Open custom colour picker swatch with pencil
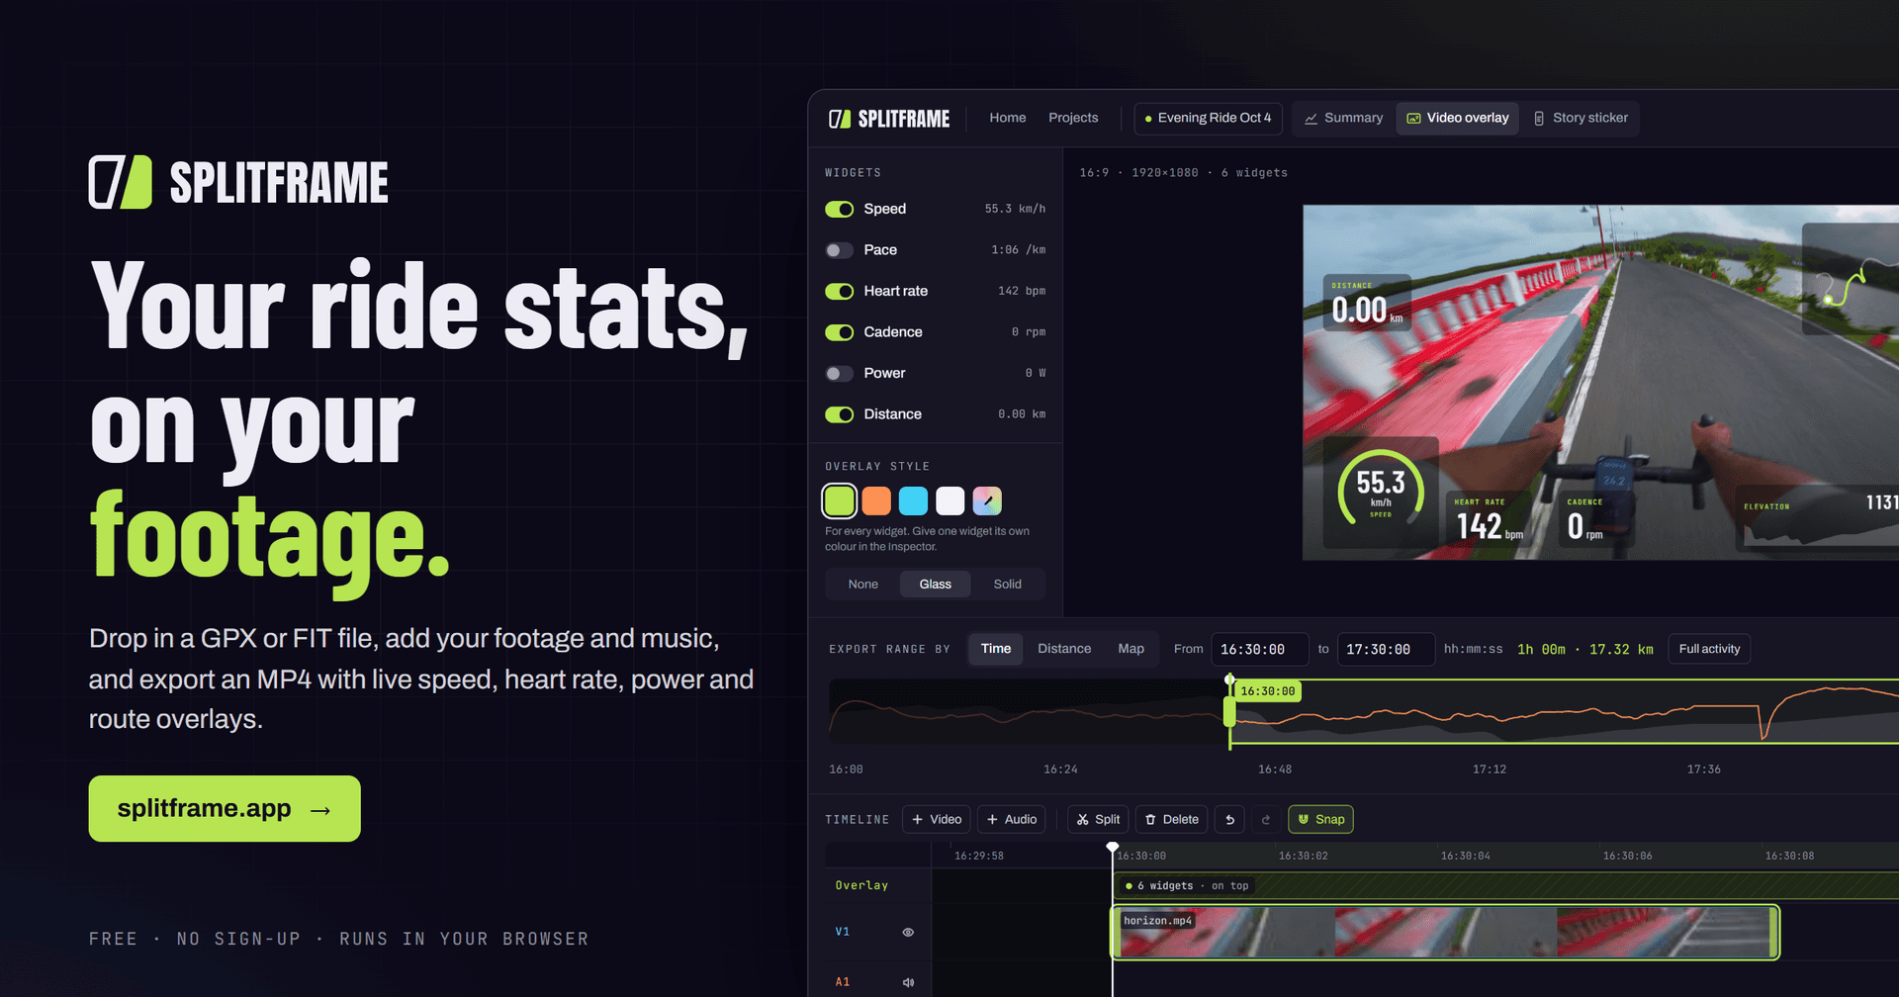Screen dimensions: 1899x997 987,500
